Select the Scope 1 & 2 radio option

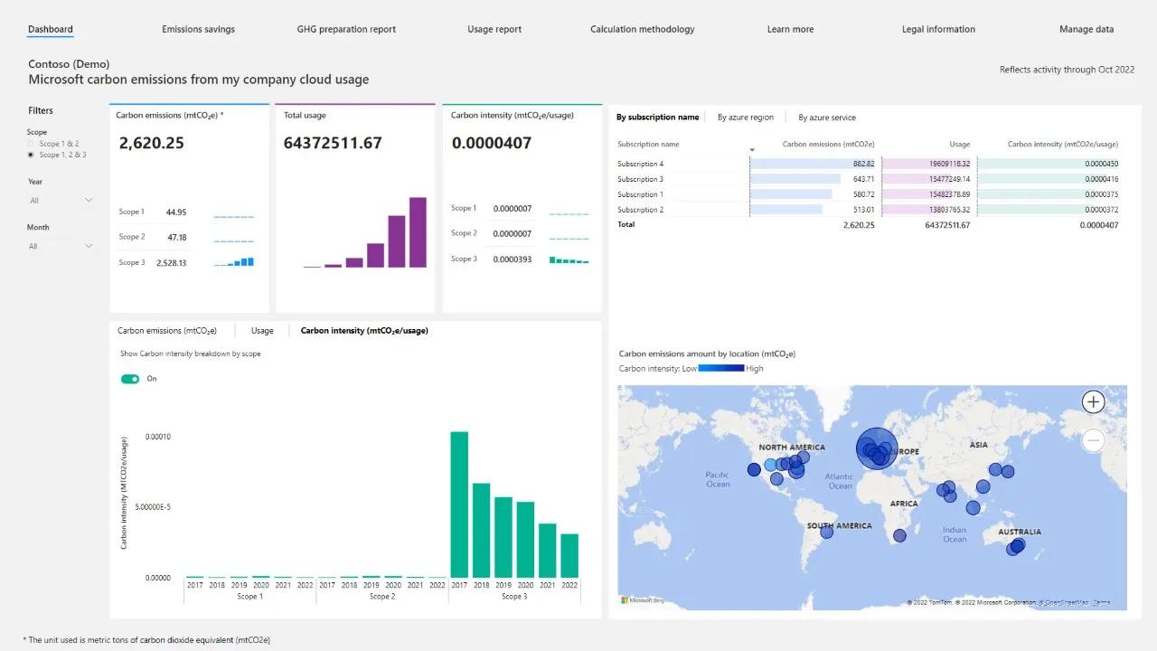coord(32,144)
